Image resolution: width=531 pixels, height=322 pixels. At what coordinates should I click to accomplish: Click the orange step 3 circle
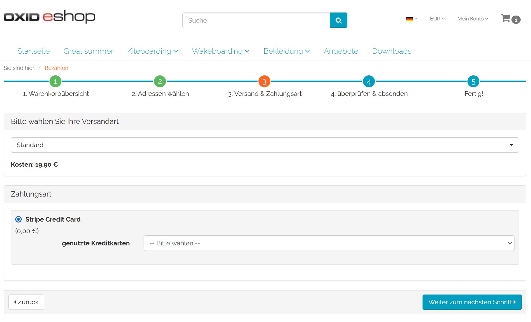tap(264, 81)
